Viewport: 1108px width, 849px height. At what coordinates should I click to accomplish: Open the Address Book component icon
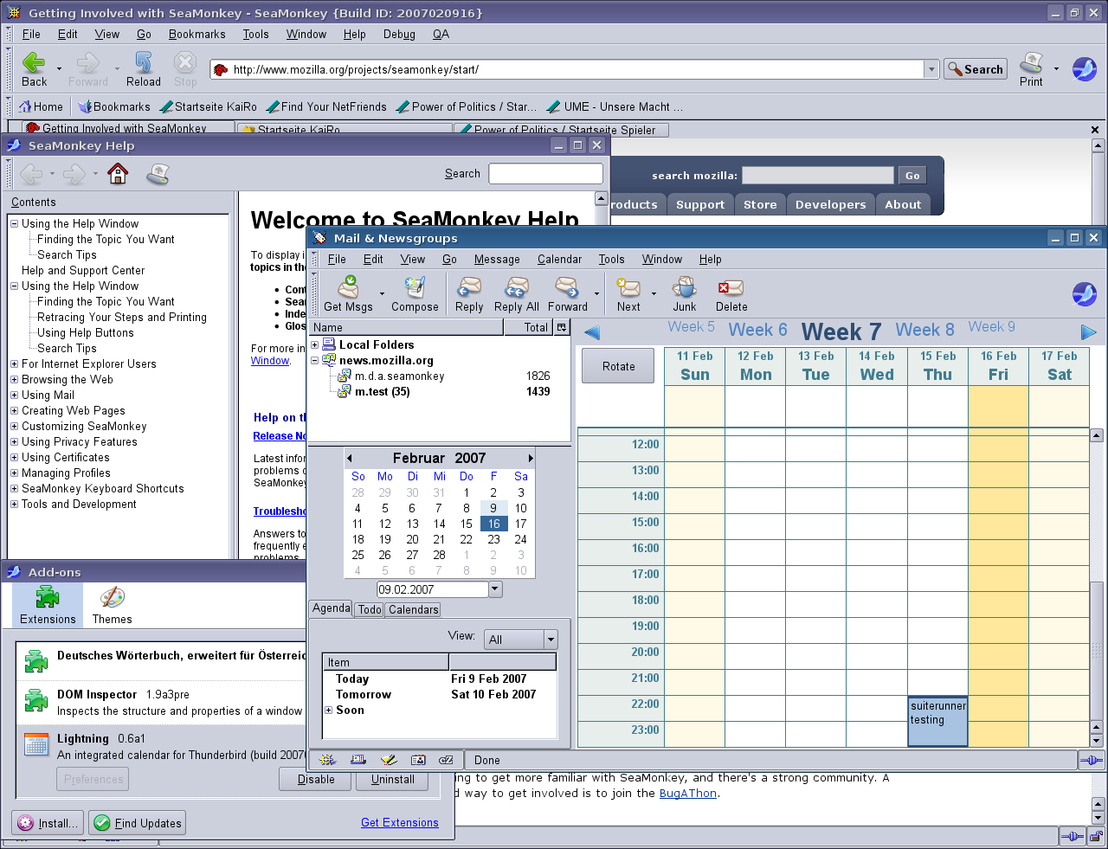[418, 759]
